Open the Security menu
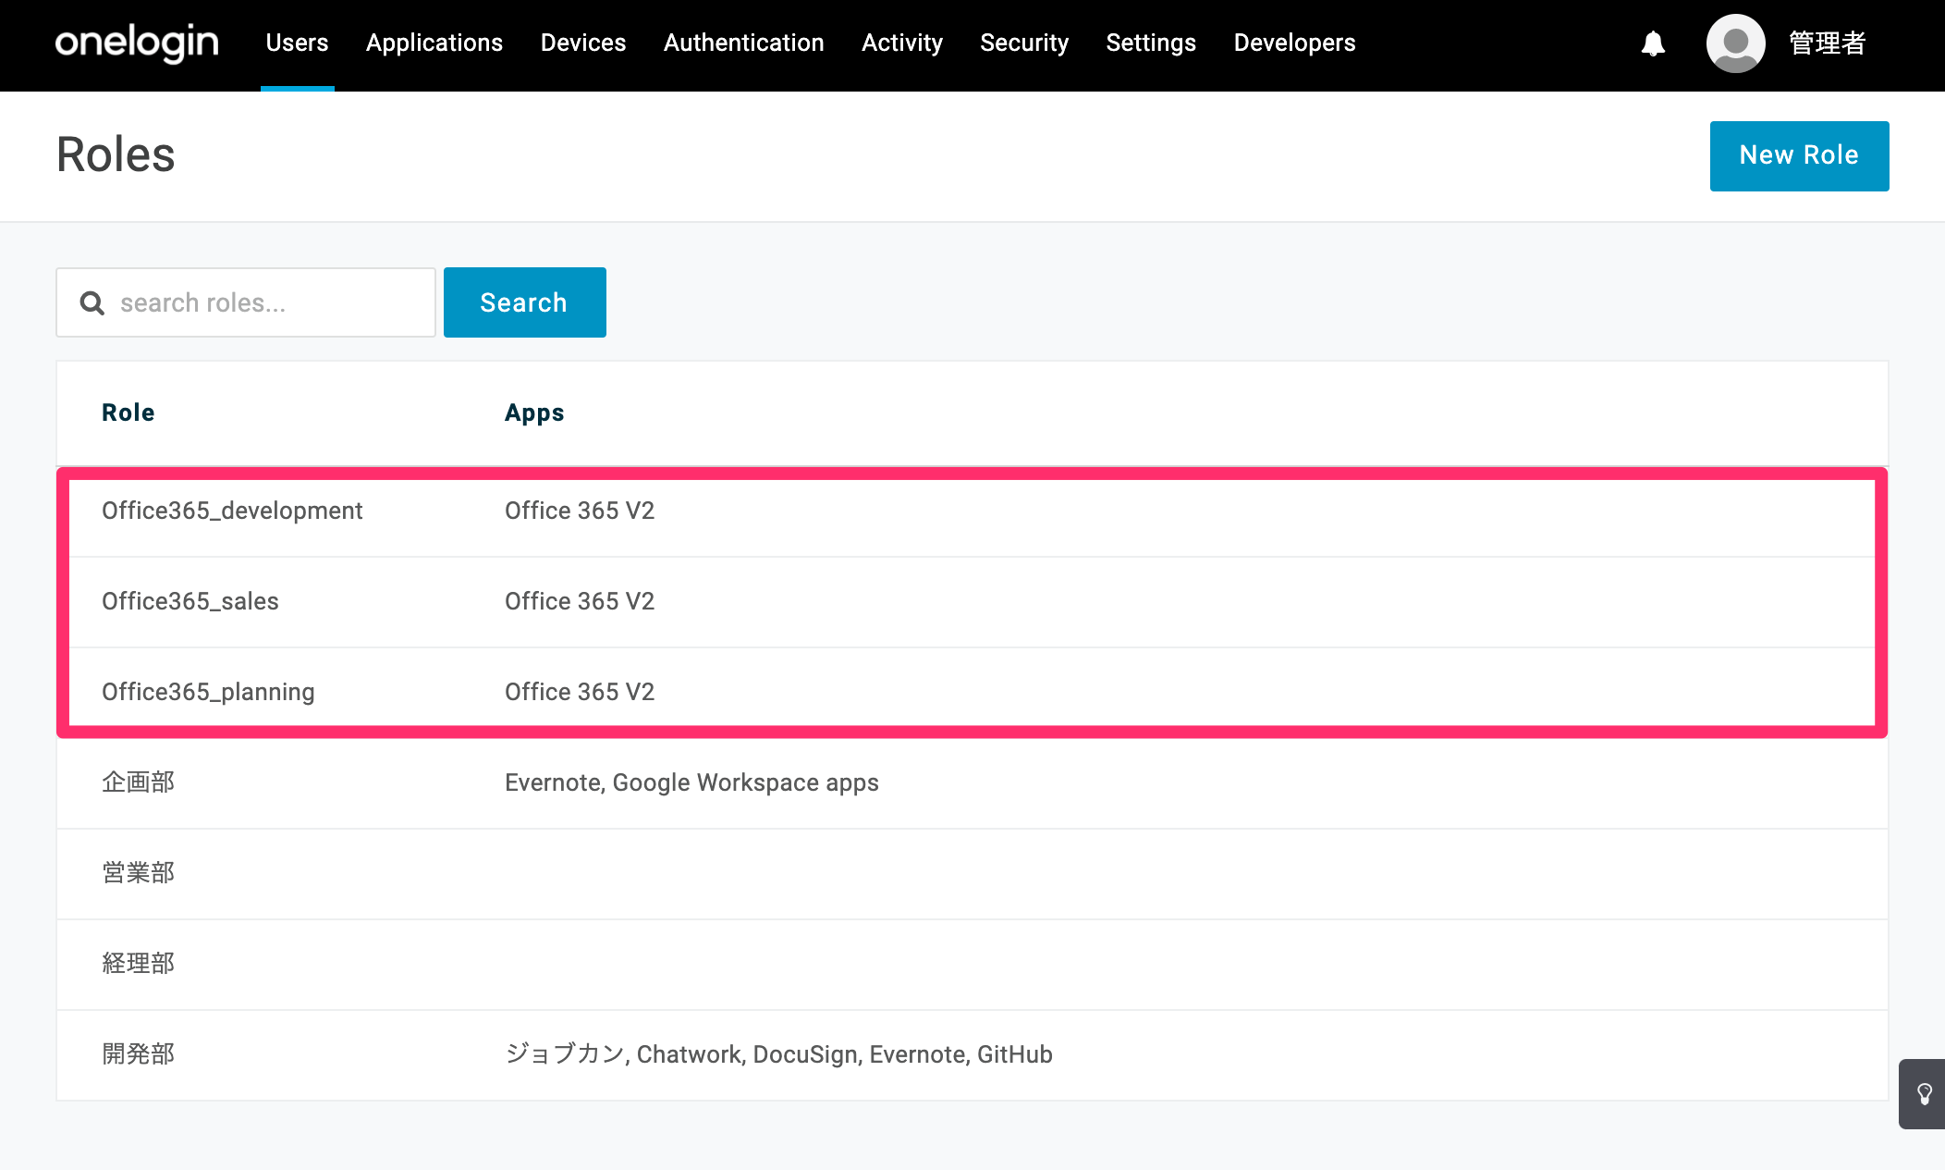The width and height of the screenshot is (1945, 1170). coord(1024,43)
